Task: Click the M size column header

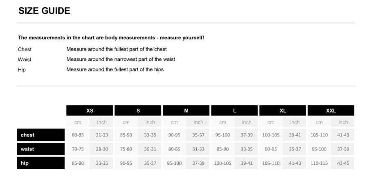Action: [186, 111]
